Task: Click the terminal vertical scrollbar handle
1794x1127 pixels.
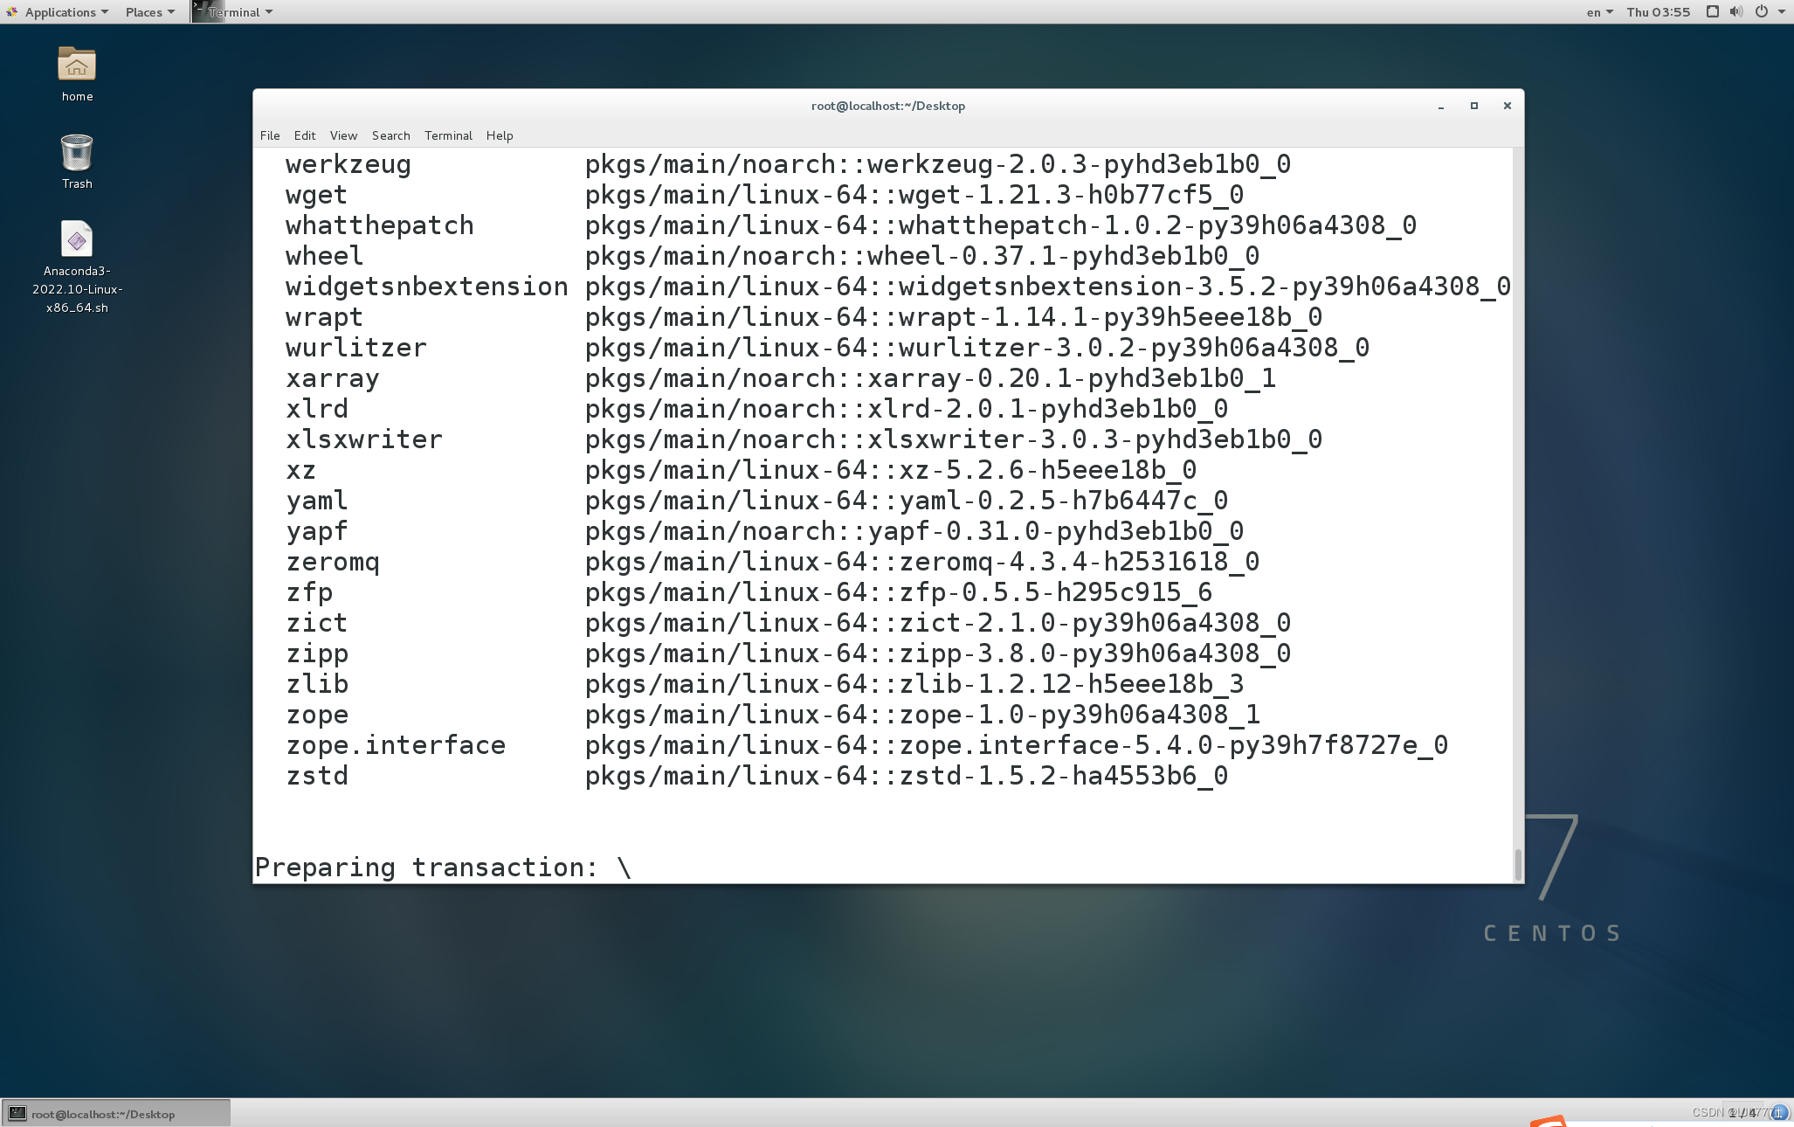Action: (1518, 863)
